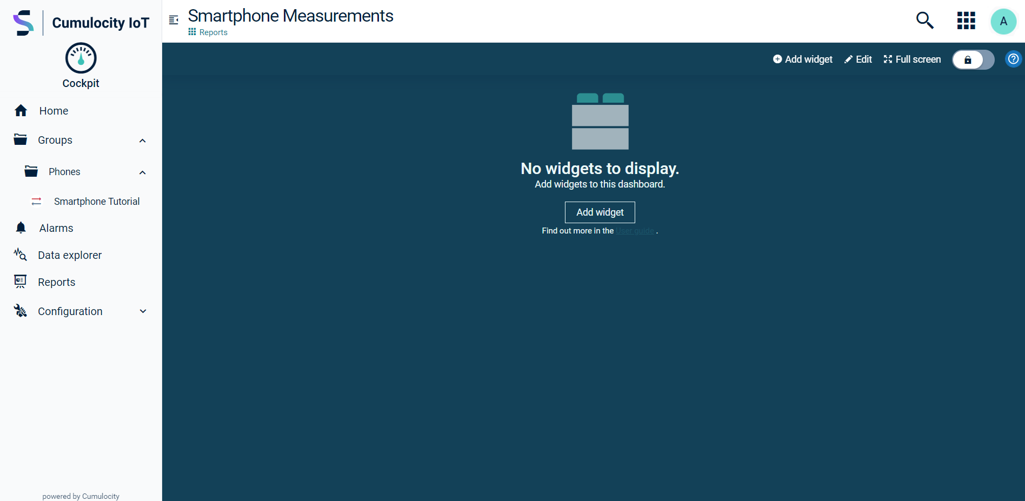Collapse the navigator sidebar toggle icon
The height and width of the screenshot is (501, 1025).
click(x=174, y=20)
